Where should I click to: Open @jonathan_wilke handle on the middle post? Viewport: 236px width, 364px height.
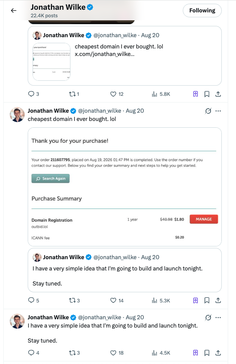(100, 111)
